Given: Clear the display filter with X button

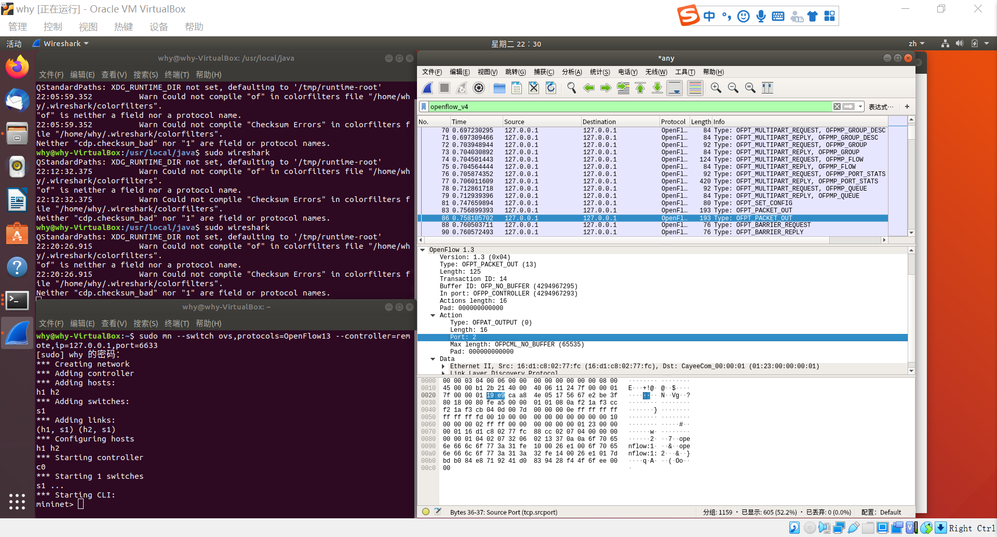Looking at the screenshot, I should [x=837, y=106].
